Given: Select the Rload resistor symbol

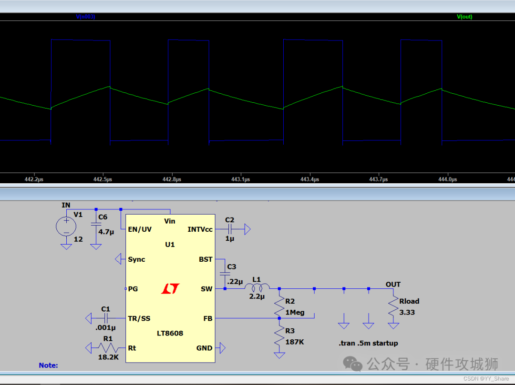Looking at the screenshot, I should [x=393, y=306].
